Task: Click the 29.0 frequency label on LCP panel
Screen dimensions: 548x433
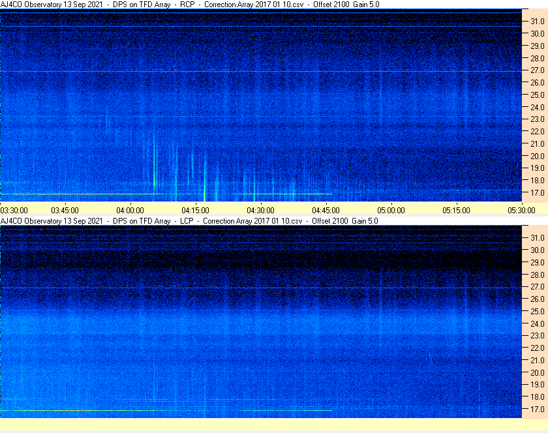Action: click(x=538, y=262)
